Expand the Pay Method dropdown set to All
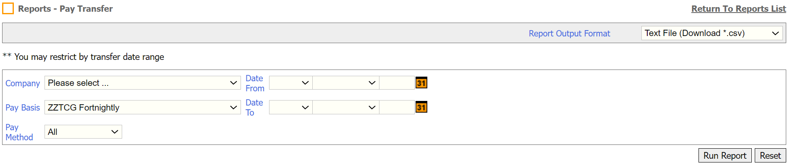The width and height of the screenshot is (790, 165). pyautogui.click(x=83, y=131)
